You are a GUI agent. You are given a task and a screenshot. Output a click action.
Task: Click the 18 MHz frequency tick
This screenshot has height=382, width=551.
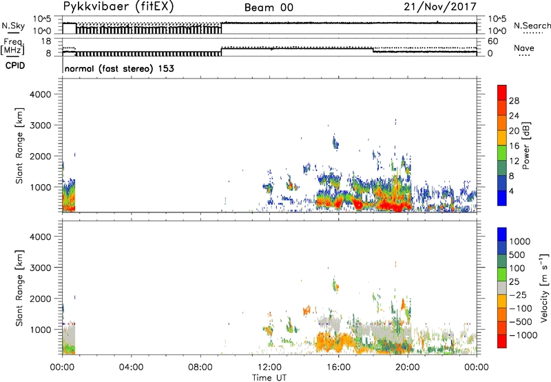(46, 41)
